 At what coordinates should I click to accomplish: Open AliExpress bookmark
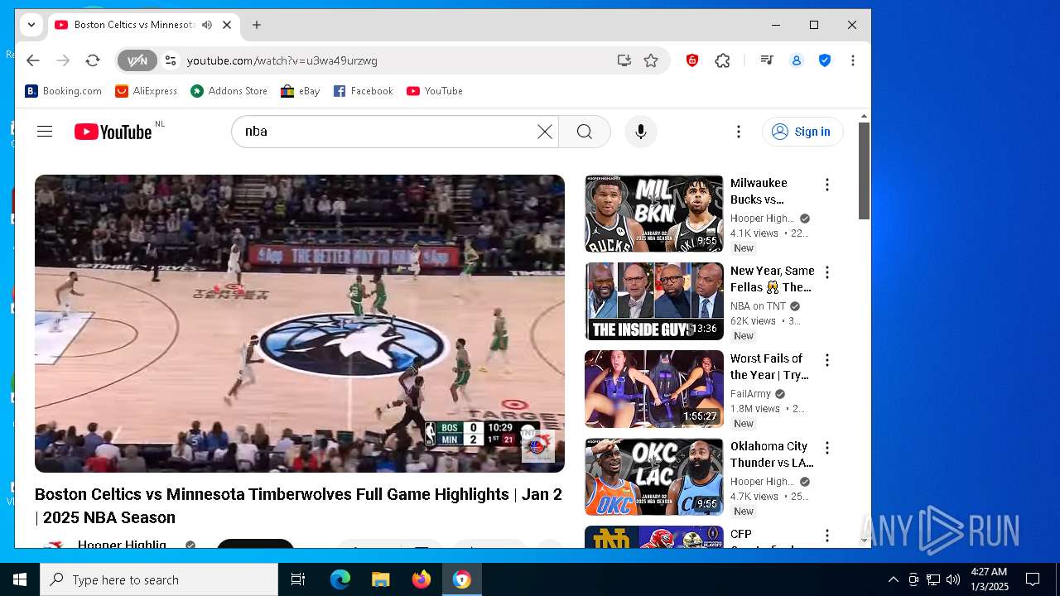coord(147,91)
